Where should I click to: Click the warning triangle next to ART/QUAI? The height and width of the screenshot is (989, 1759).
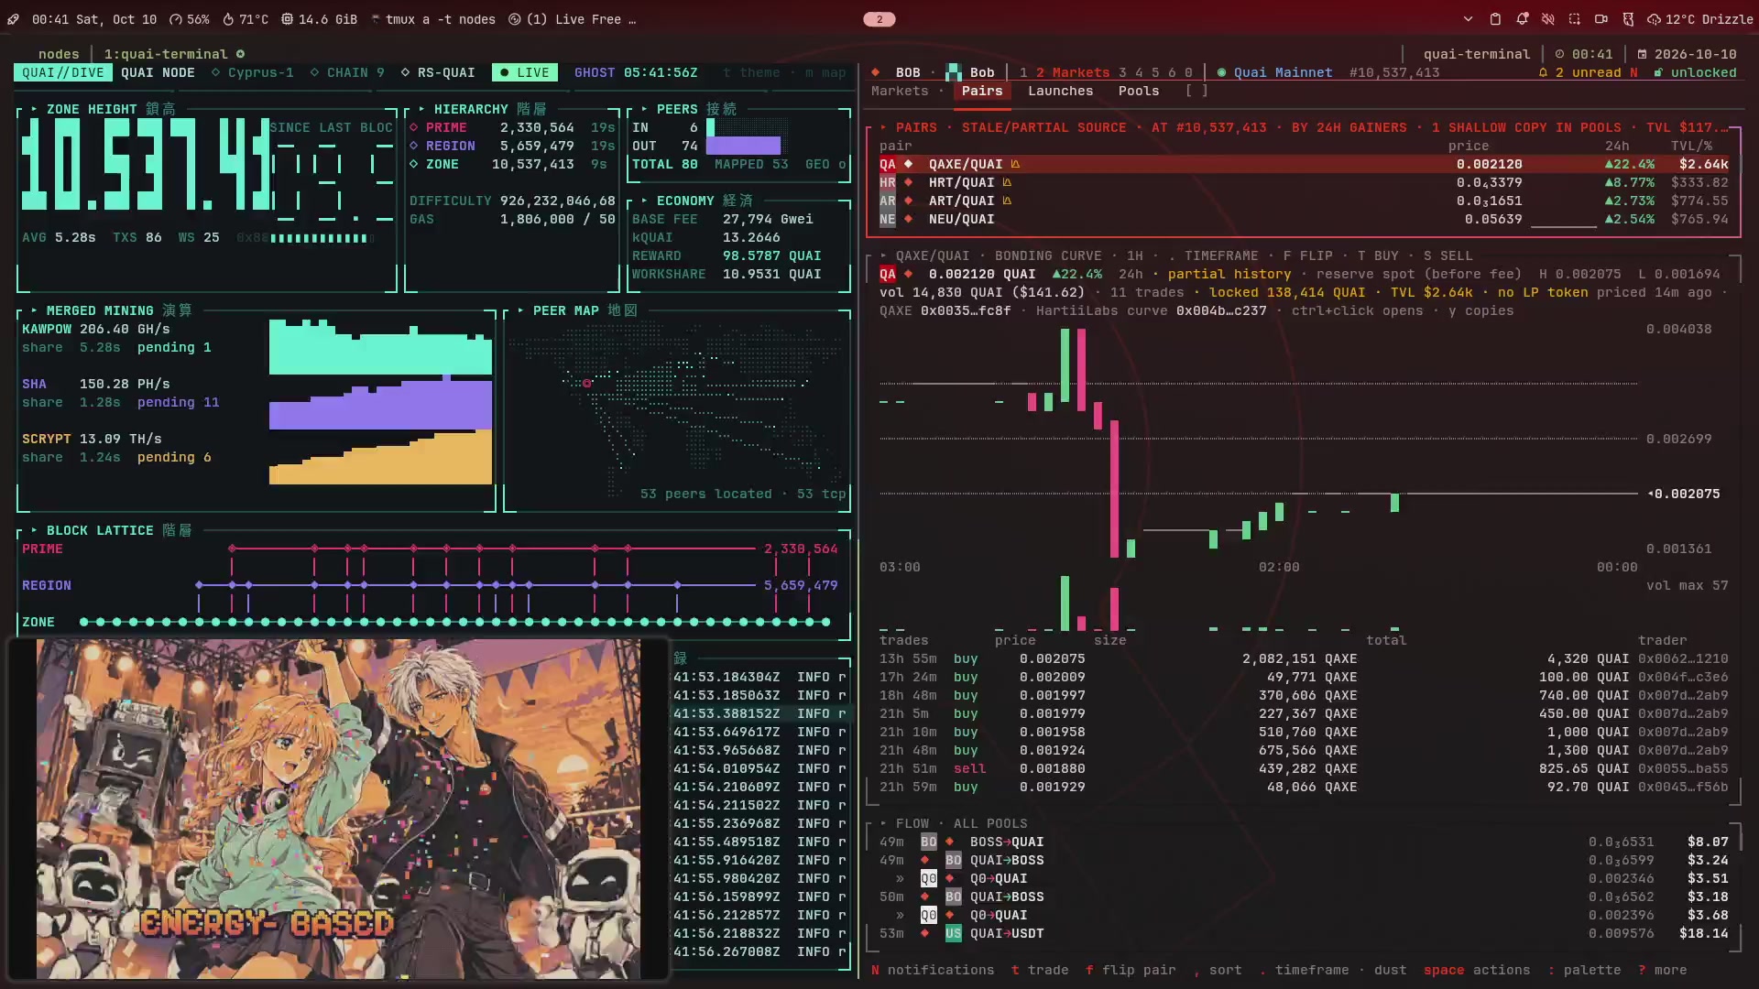click(x=1007, y=201)
